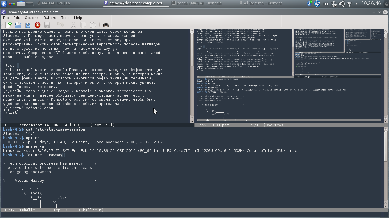Click 'LOR.pdf' buffer name in mode line
Screen dimensions: 389x218
coord(221,125)
